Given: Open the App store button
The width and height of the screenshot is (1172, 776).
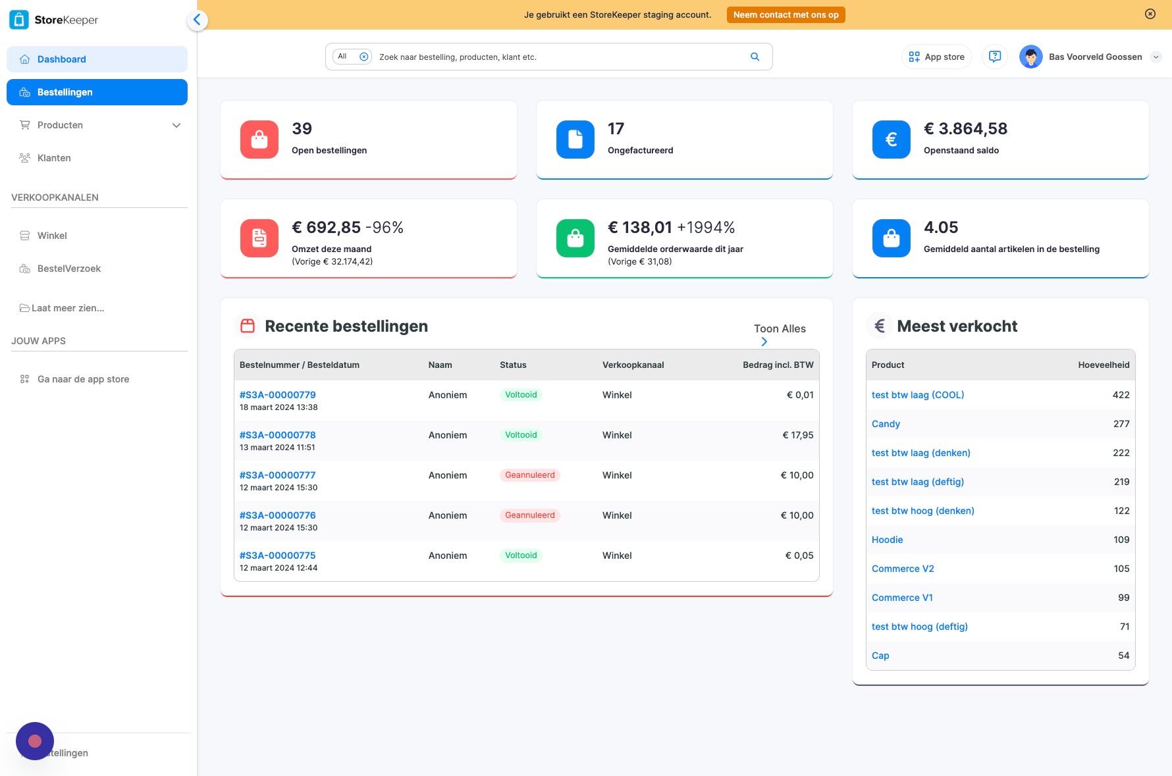Looking at the screenshot, I should click(936, 57).
